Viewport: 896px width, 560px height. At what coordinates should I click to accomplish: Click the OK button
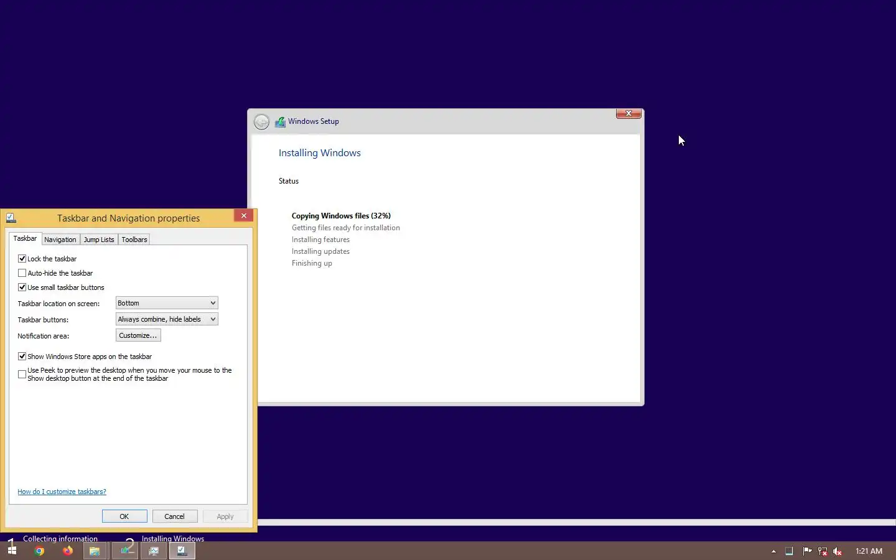[124, 516]
